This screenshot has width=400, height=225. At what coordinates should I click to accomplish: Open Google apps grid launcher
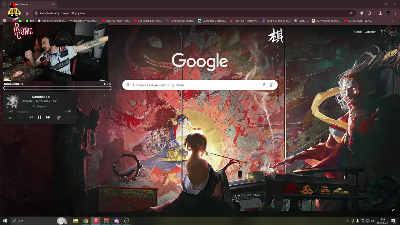click(383, 32)
